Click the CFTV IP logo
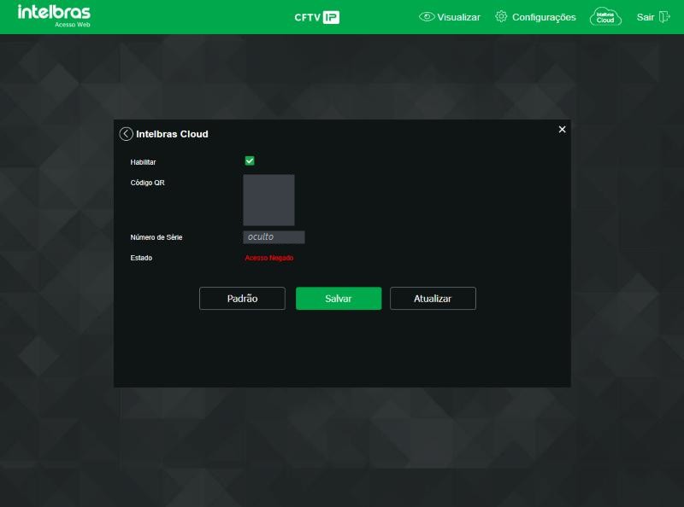 tap(316, 17)
